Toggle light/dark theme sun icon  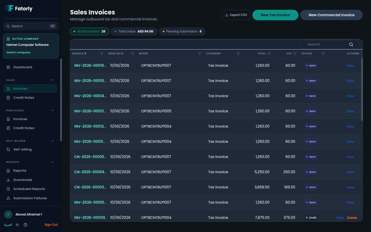(x=17, y=225)
